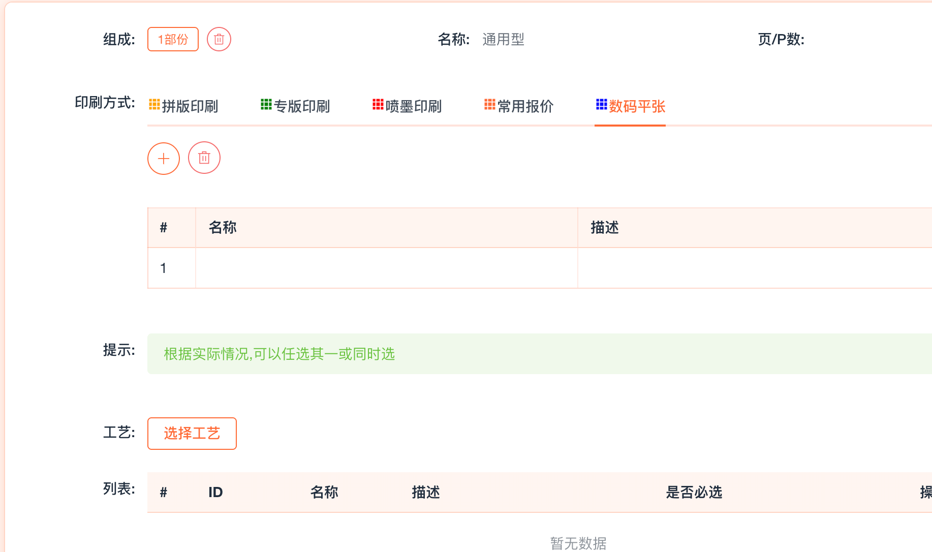Click the circular trash icon below the tabs
The width and height of the screenshot is (932, 552).
(204, 158)
